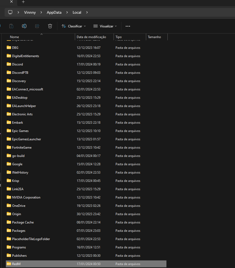235x268 pixels.
Task: Sort by Data de modificação column header
Action: coord(91,37)
